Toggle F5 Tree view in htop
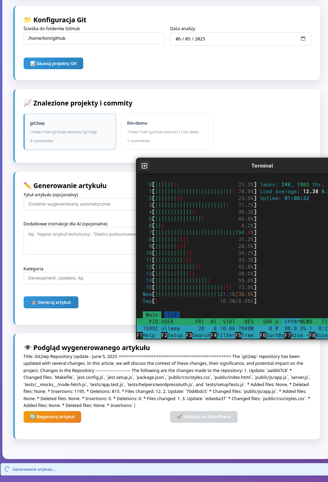 244,335
